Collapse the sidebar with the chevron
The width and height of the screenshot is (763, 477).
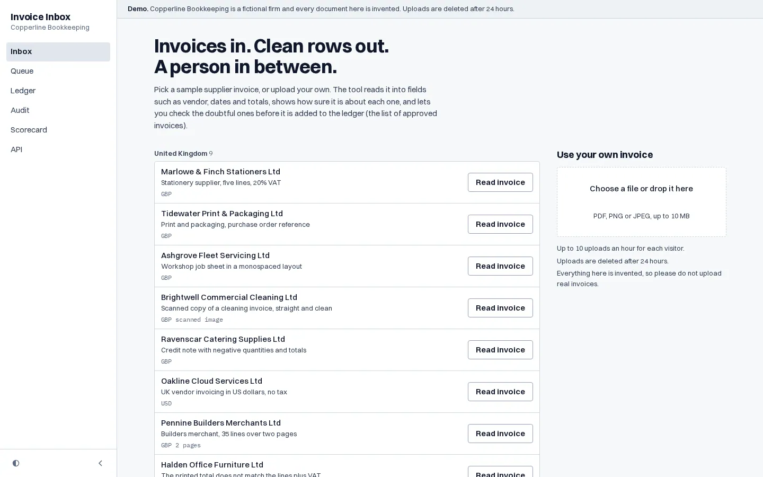[101, 463]
